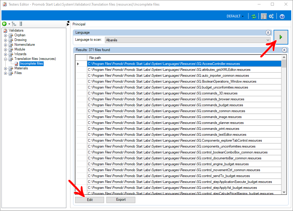Select the SQ.auto_importer_common.resources row
The image size is (293, 211).
184,76
